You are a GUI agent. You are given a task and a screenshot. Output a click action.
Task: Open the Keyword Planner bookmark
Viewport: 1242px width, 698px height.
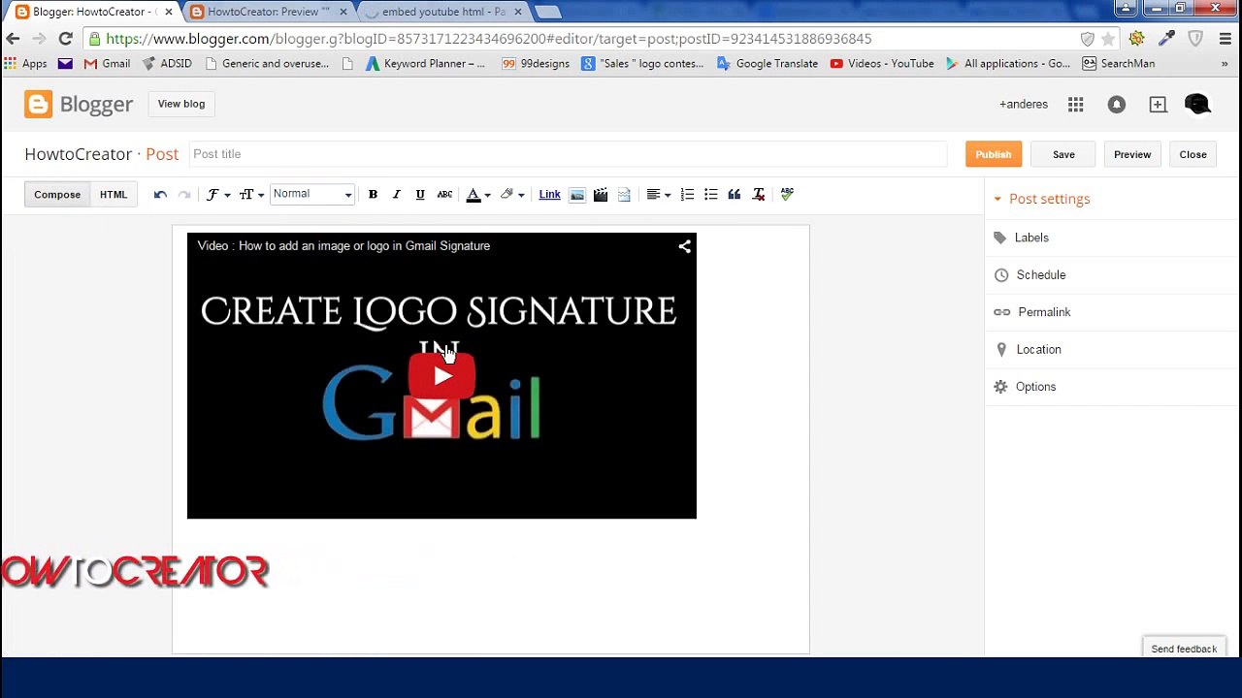point(425,64)
